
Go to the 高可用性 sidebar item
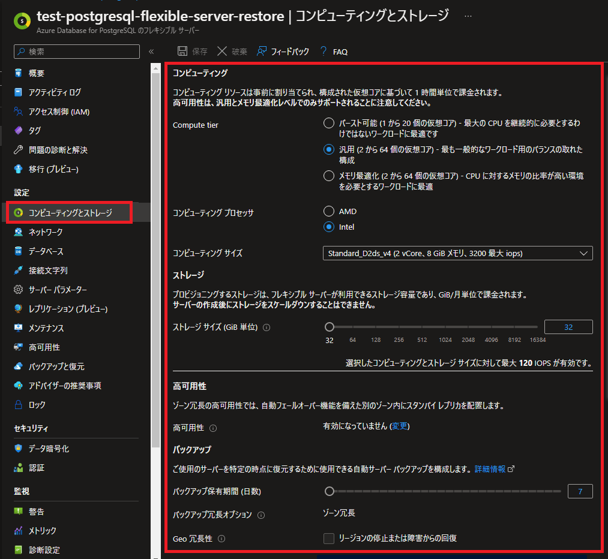click(x=44, y=347)
